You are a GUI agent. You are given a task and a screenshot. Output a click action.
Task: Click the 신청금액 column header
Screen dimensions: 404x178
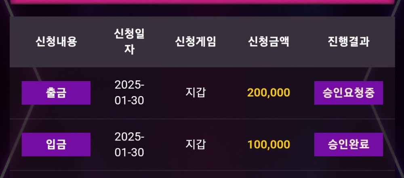tap(269, 42)
